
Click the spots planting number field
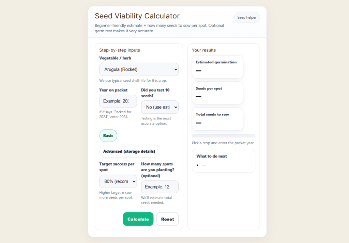(160, 187)
